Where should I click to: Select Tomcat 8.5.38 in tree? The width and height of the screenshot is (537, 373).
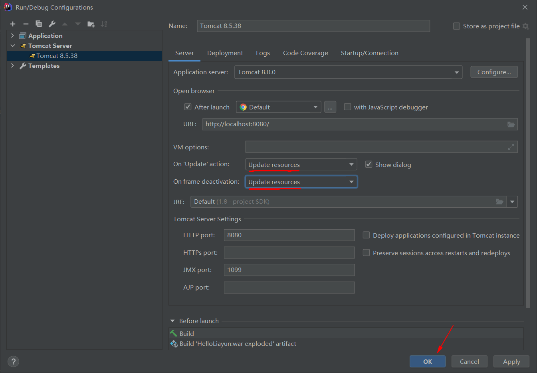(84, 56)
